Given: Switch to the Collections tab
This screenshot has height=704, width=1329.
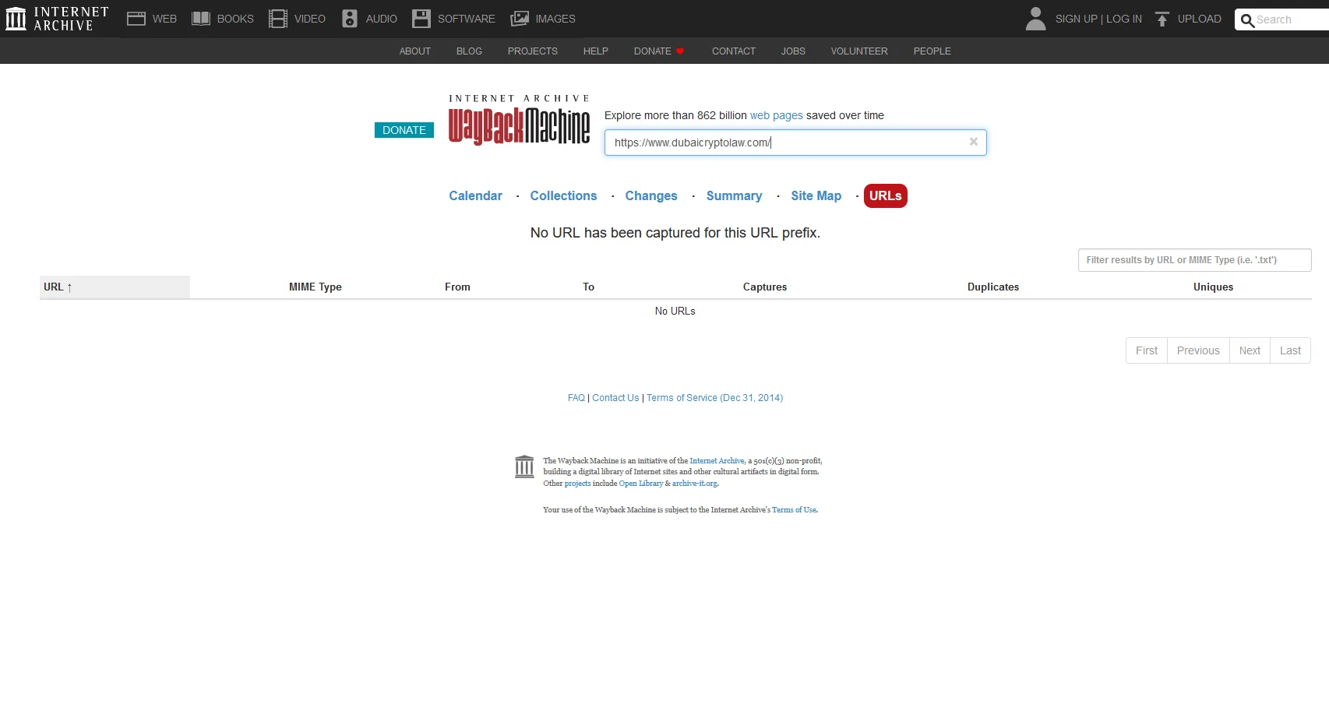Looking at the screenshot, I should tap(563, 195).
